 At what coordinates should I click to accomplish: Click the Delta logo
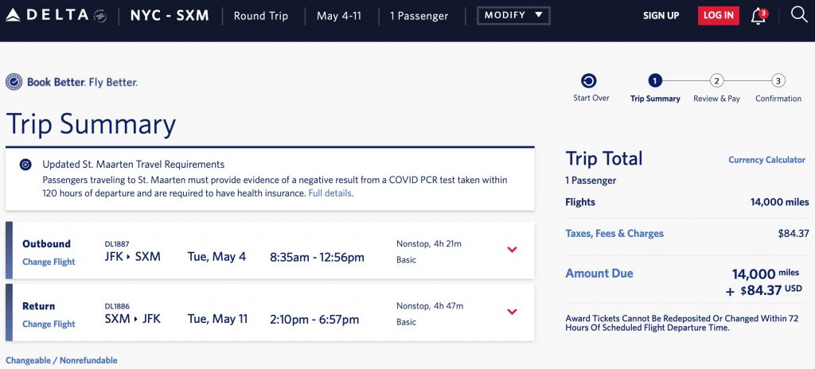[x=56, y=15]
